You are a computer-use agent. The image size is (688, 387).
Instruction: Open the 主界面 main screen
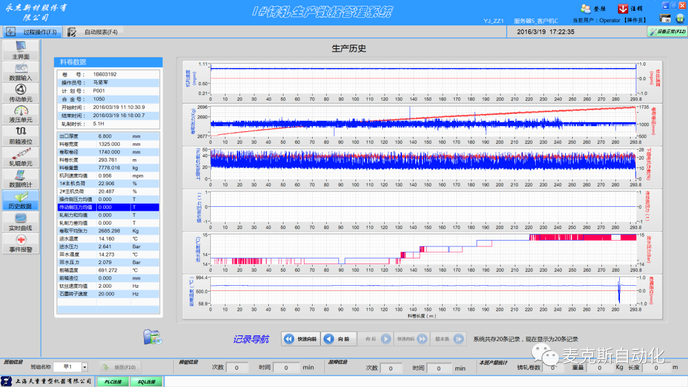(20, 51)
